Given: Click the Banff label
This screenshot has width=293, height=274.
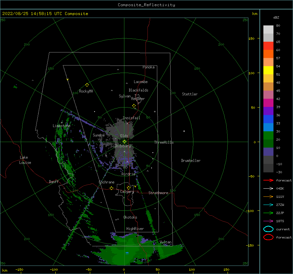Looking at the screenshot, I should [x=54, y=181].
